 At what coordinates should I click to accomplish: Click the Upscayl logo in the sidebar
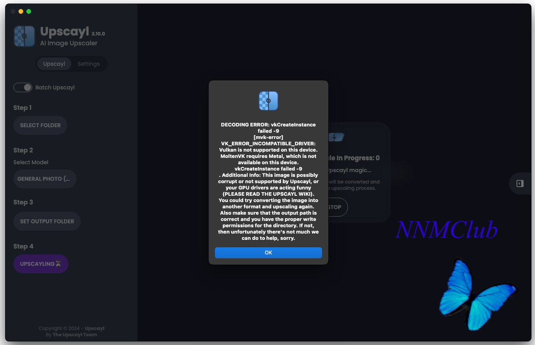click(x=24, y=36)
